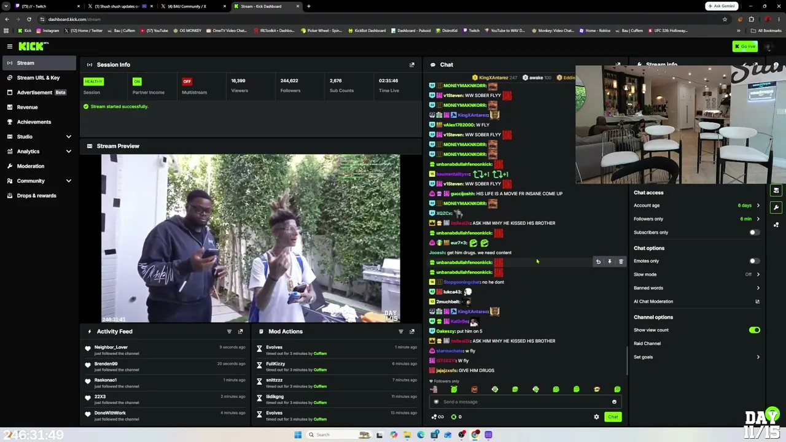Delete the hovered chat message

pyautogui.click(x=621, y=262)
